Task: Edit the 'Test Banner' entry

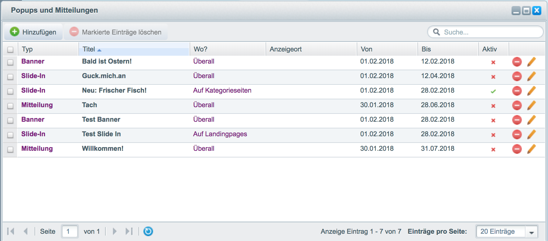Action: [x=531, y=120]
